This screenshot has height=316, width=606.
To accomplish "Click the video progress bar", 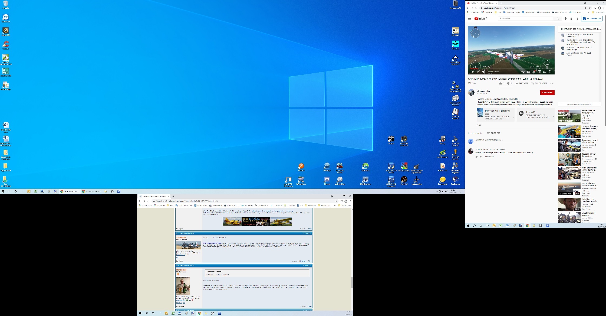I will [x=511, y=69].
